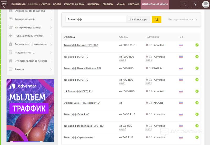Show еще 2 networks for Тинькофф [CPL]
The image size is (210, 145).
[149, 60]
